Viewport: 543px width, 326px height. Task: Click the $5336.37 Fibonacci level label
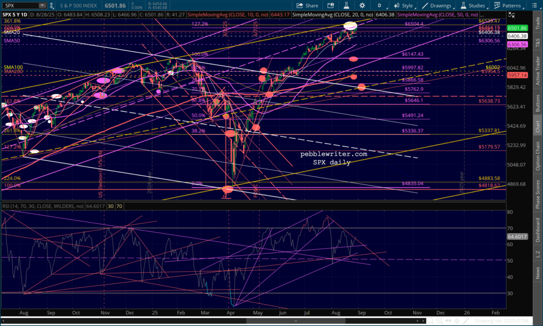pyautogui.click(x=413, y=131)
